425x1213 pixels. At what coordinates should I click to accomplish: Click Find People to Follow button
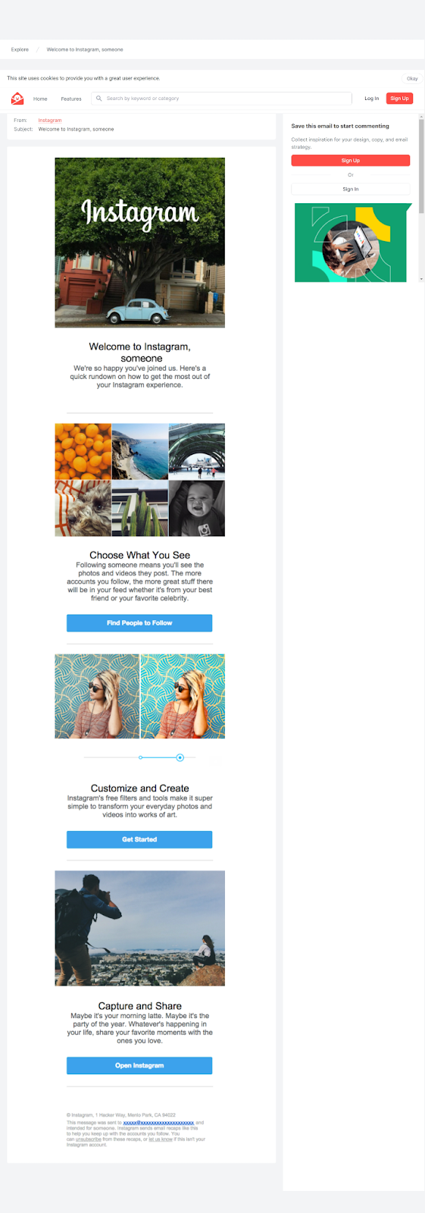click(x=139, y=623)
